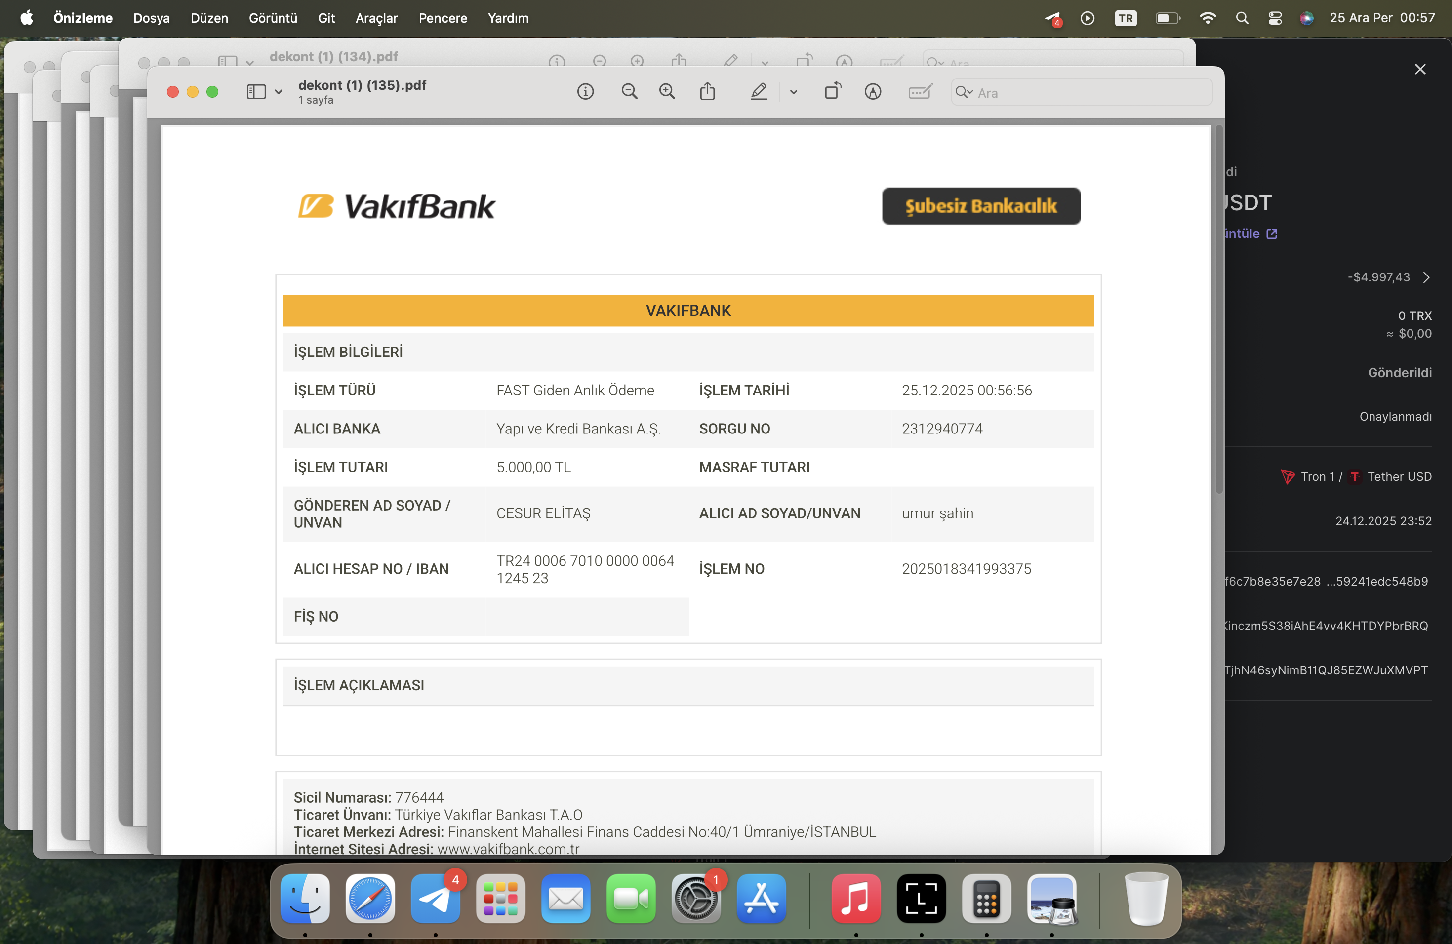The width and height of the screenshot is (1452, 944).
Task: Select the IBAN value TR24 0006 7010
Action: [x=585, y=569]
